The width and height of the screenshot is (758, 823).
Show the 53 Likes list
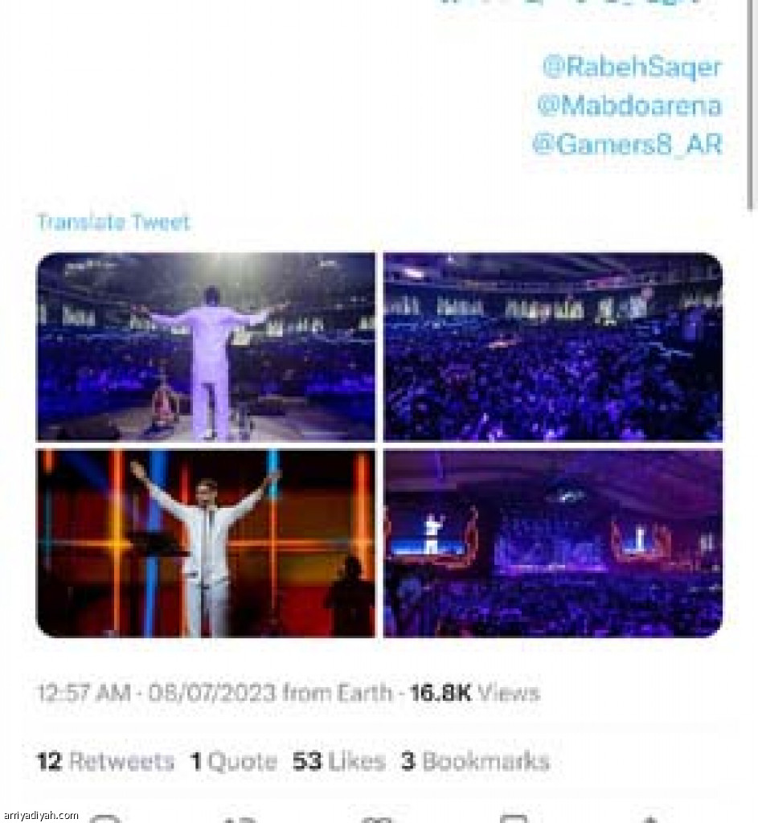coord(339,761)
